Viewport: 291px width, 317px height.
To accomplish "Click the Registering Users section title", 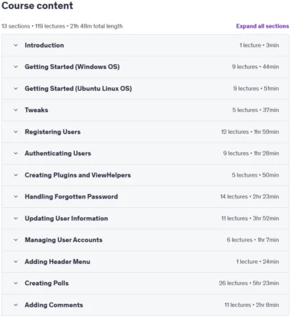I will (52, 132).
